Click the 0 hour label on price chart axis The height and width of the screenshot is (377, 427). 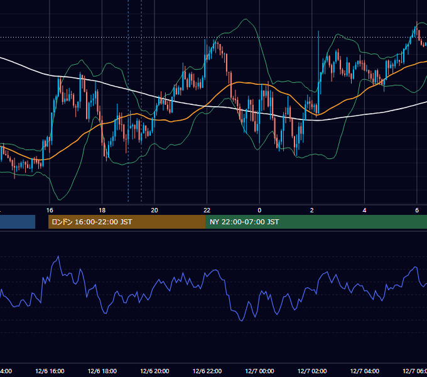click(x=259, y=210)
